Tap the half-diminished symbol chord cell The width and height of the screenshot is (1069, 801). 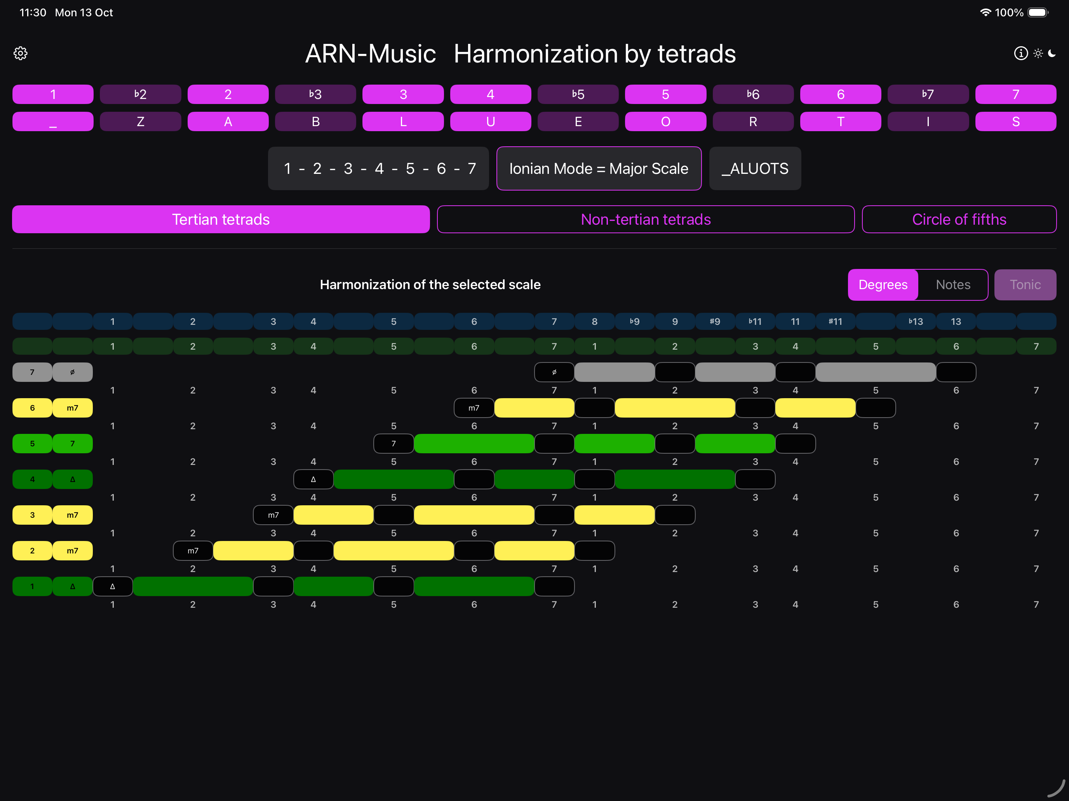[554, 372]
